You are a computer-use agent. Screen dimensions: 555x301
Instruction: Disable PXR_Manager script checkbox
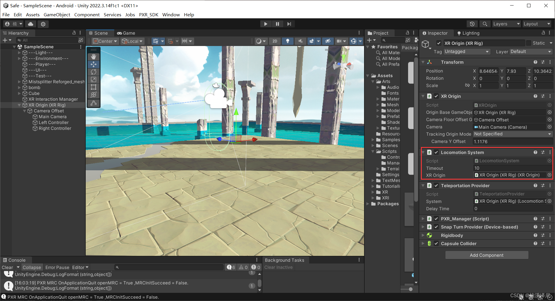click(x=436, y=219)
